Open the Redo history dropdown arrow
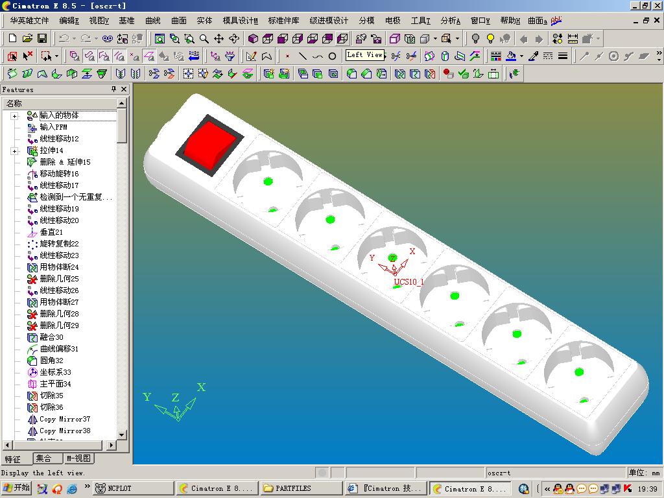This screenshot has height=498, width=664. point(96,38)
